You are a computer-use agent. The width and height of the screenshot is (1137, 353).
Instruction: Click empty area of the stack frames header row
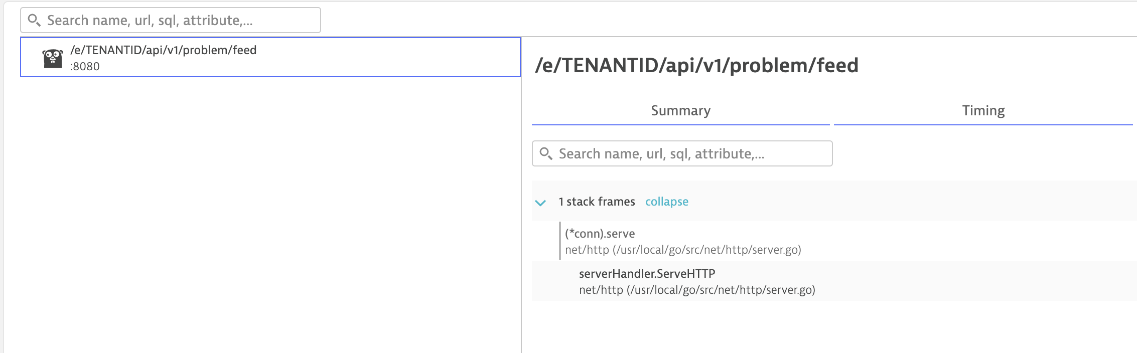click(903, 202)
